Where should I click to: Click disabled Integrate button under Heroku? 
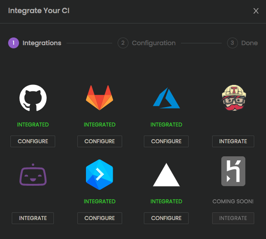(x=233, y=218)
